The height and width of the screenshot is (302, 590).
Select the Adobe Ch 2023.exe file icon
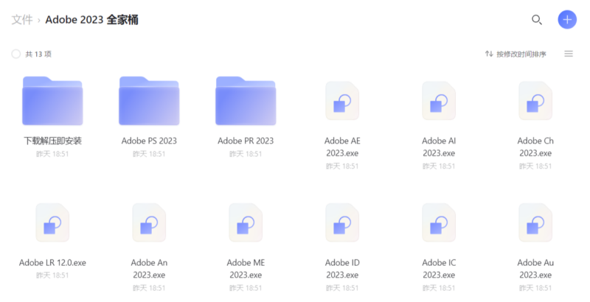pyautogui.click(x=535, y=101)
